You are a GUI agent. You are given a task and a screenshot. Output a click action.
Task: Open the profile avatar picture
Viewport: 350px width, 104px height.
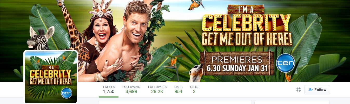click(x=51, y=77)
